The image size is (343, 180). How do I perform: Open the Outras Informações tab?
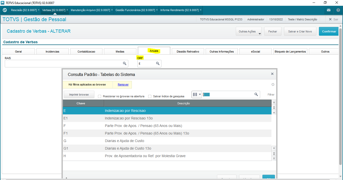pyautogui.click(x=222, y=51)
